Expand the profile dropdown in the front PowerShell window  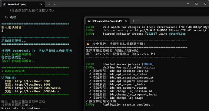139,21
